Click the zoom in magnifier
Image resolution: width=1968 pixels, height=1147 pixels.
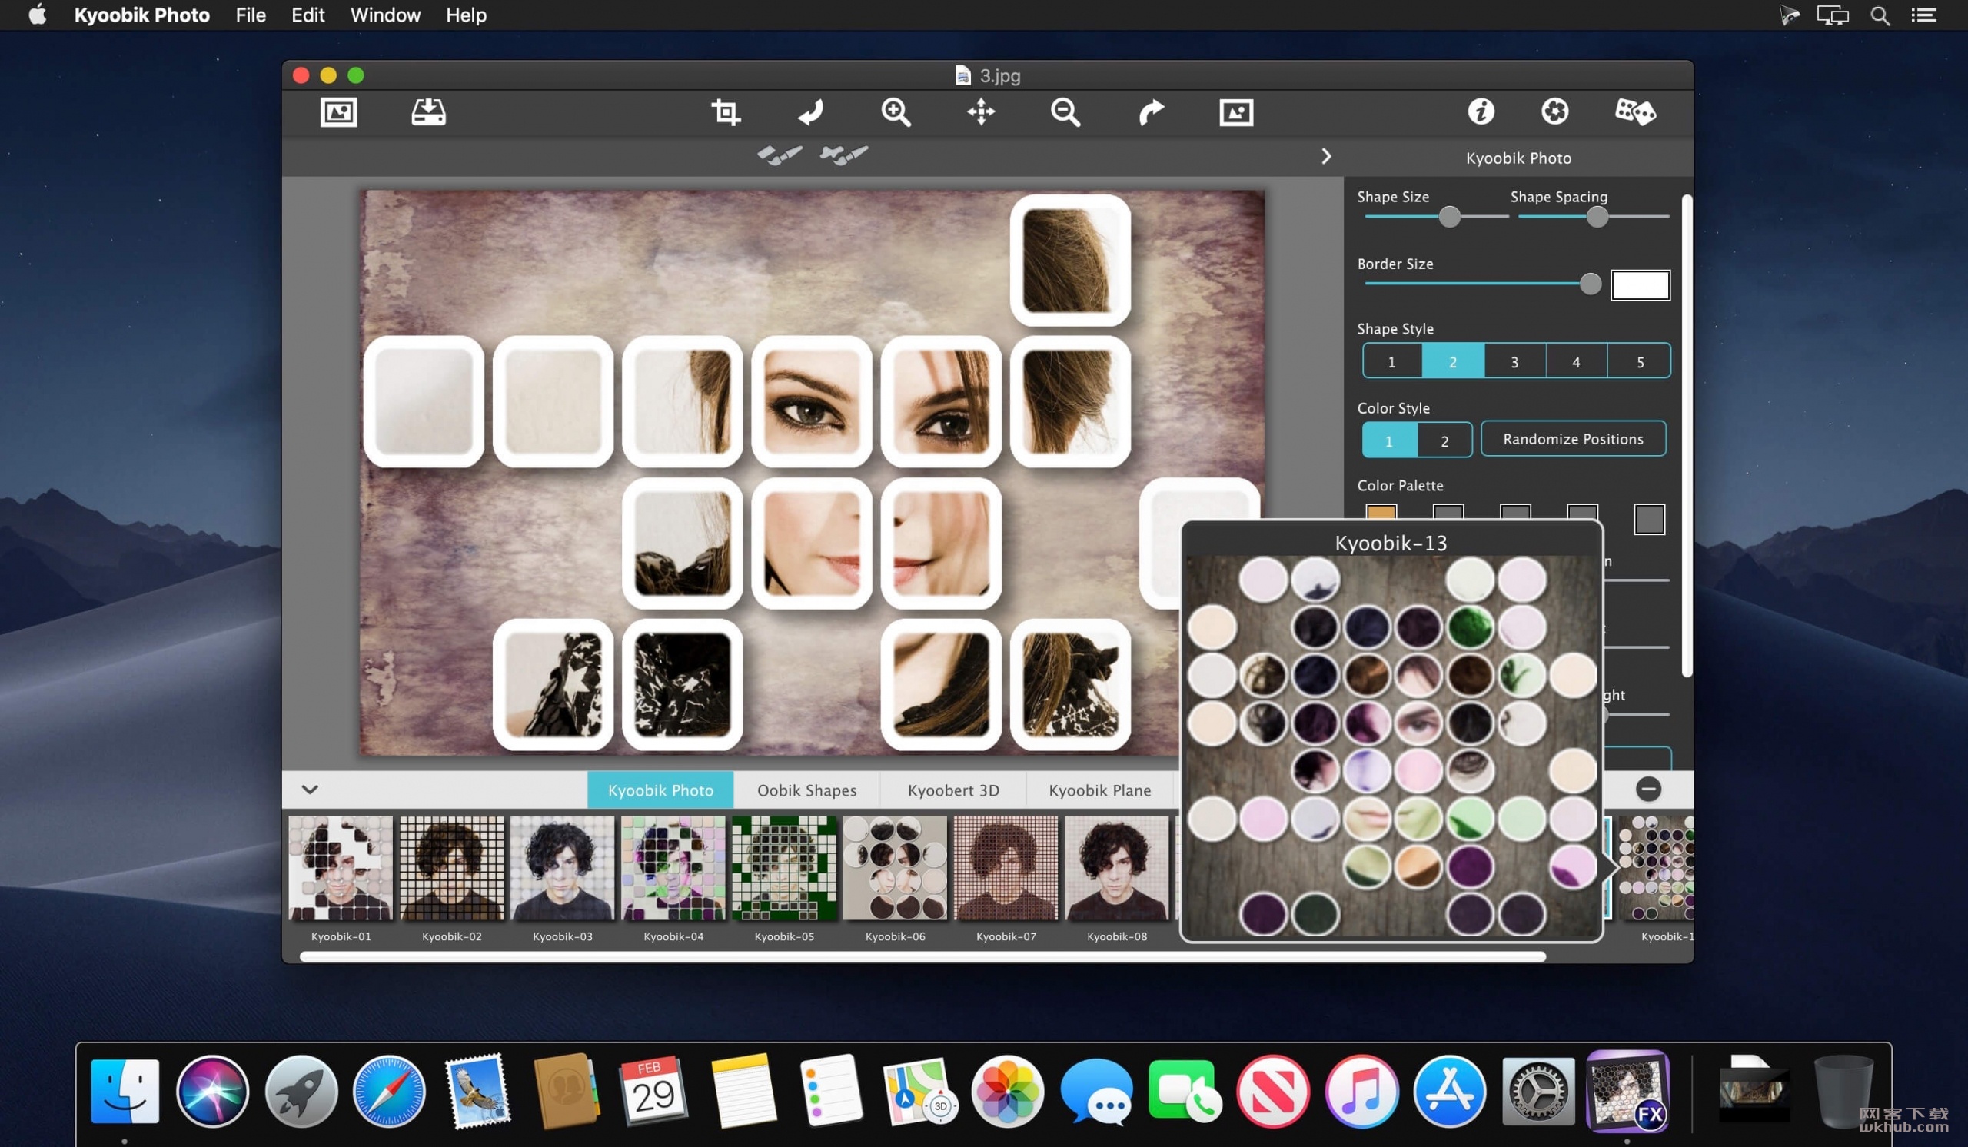[896, 112]
